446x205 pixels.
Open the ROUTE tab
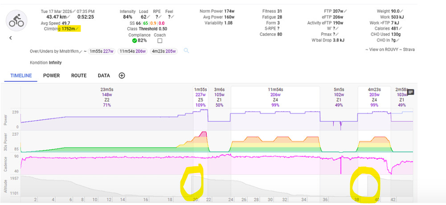tap(79, 76)
